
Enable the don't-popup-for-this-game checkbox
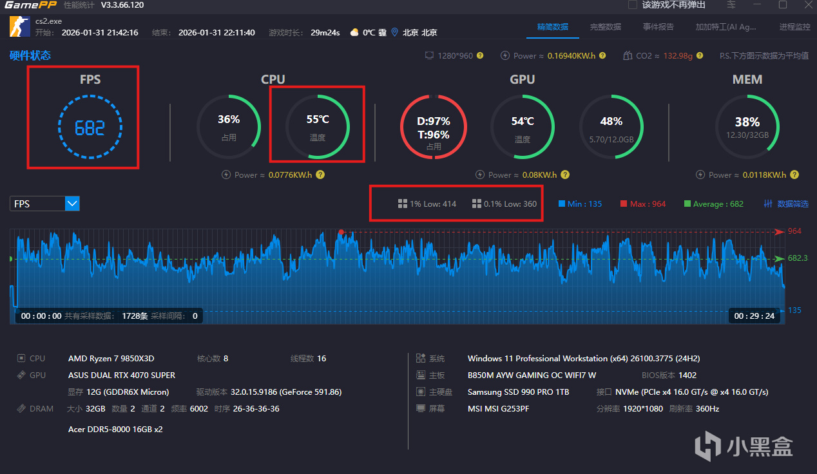tap(633, 5)
